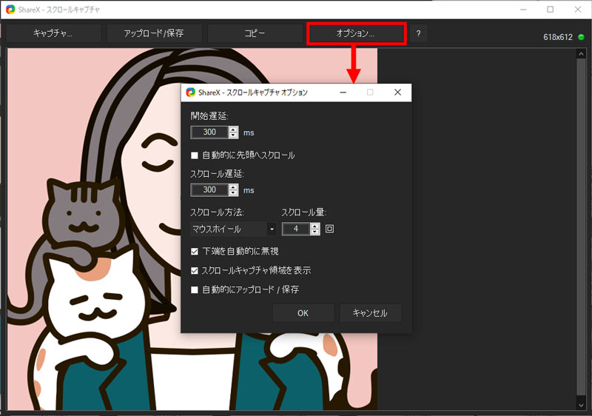Image resolution: width=592 pixels, height=416 pixels.
Task: Click the キャプチャ... button
Action: [x=53, y=33]
